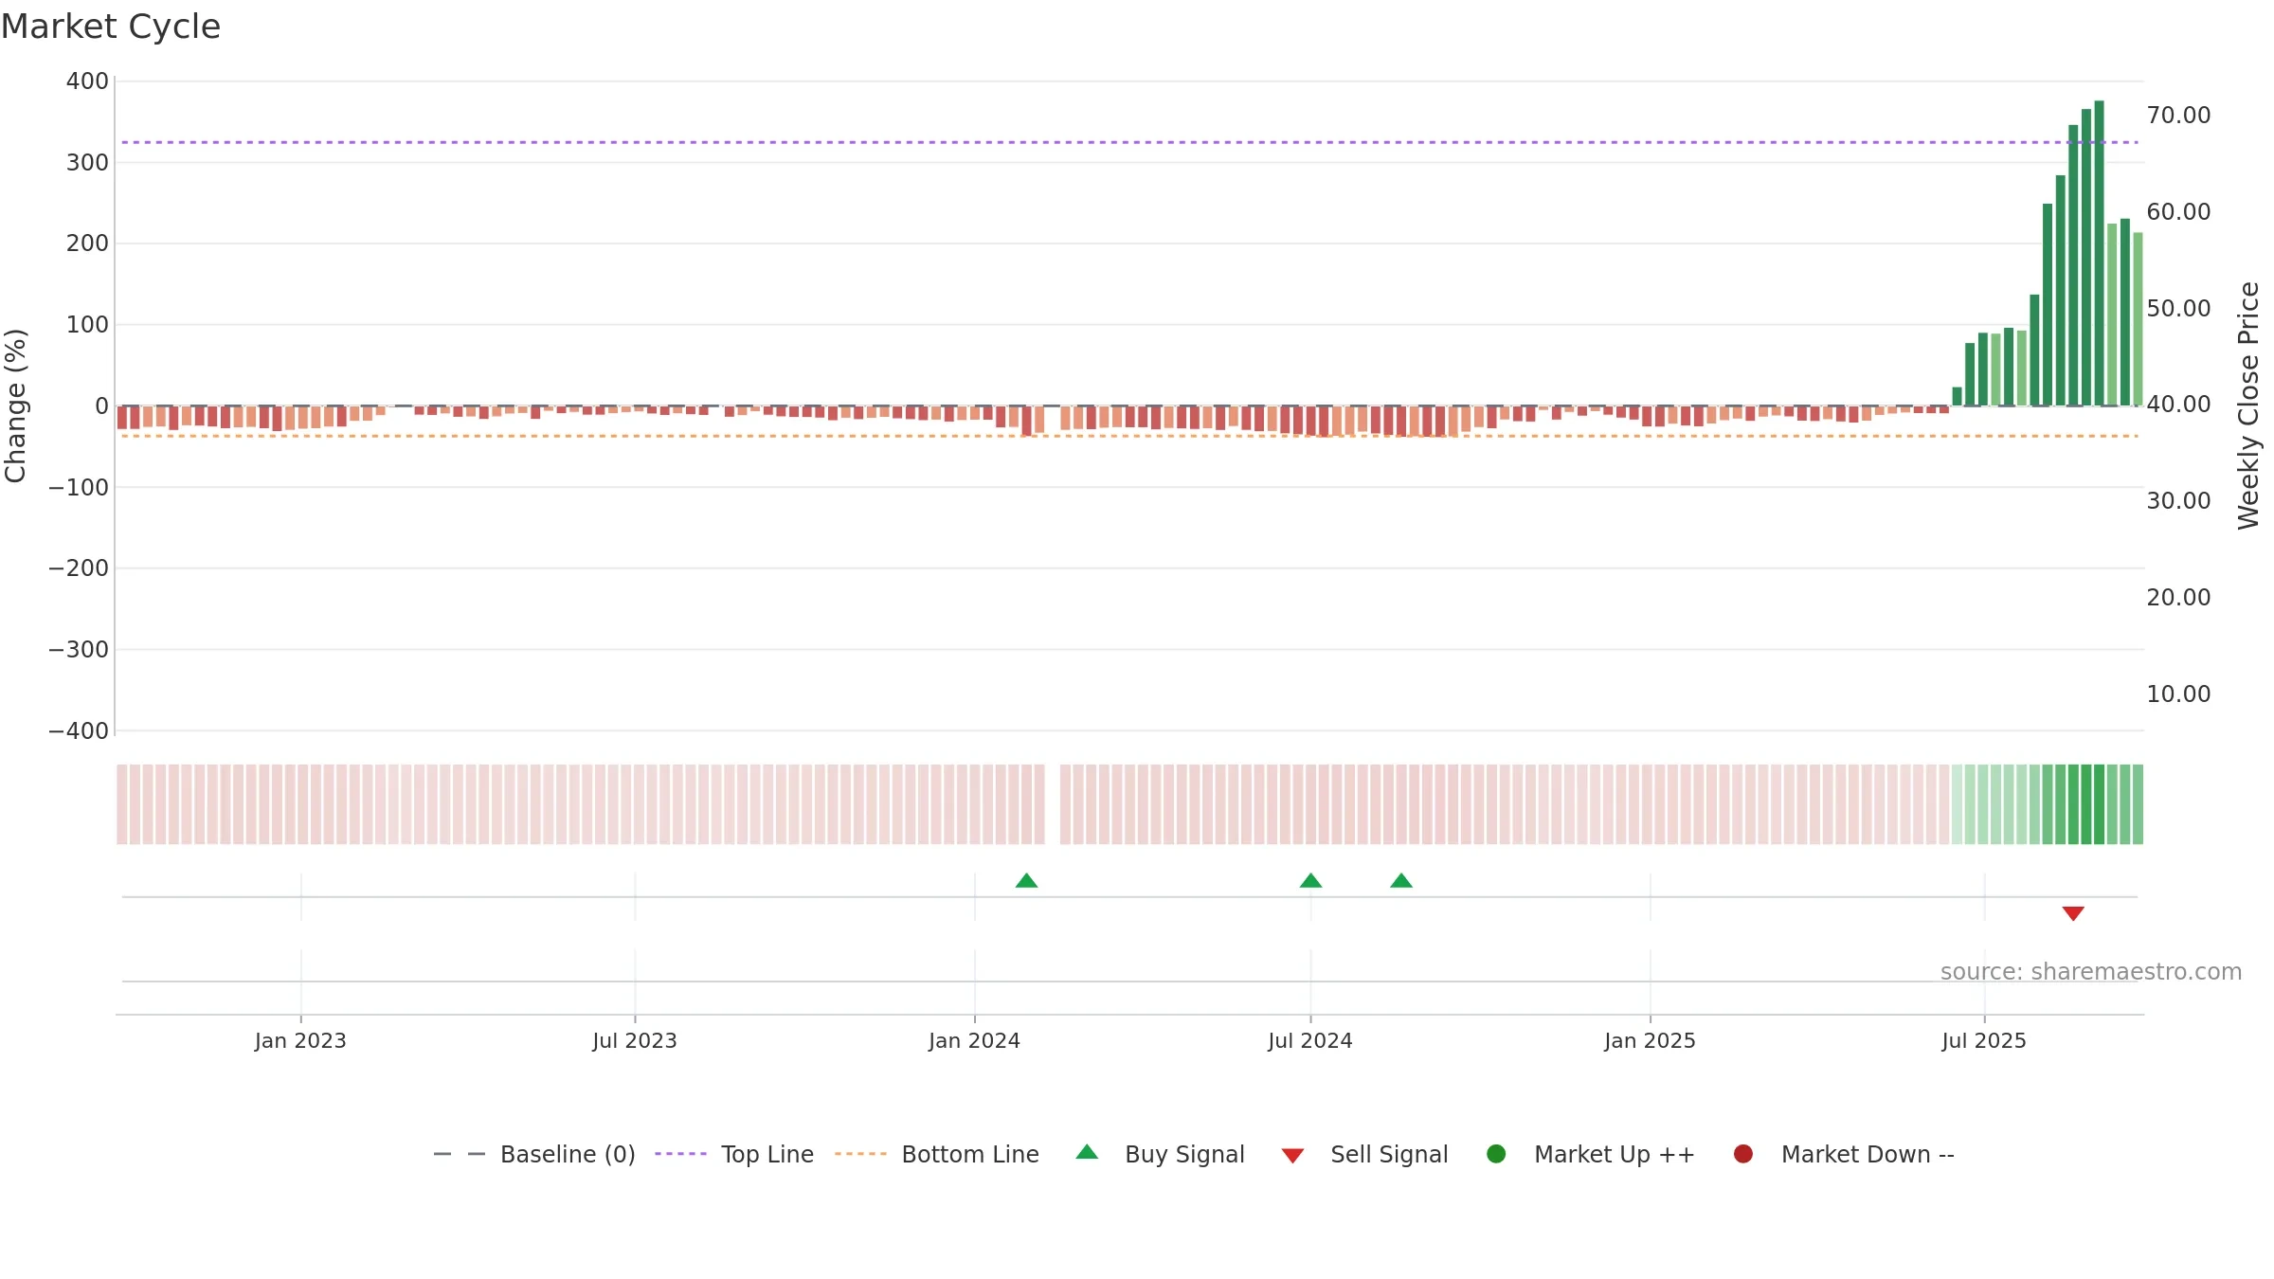The image size is (2274, 1279).
Task: Click the buy signal marker after Jul 2024
Action: pos(1401,881)
